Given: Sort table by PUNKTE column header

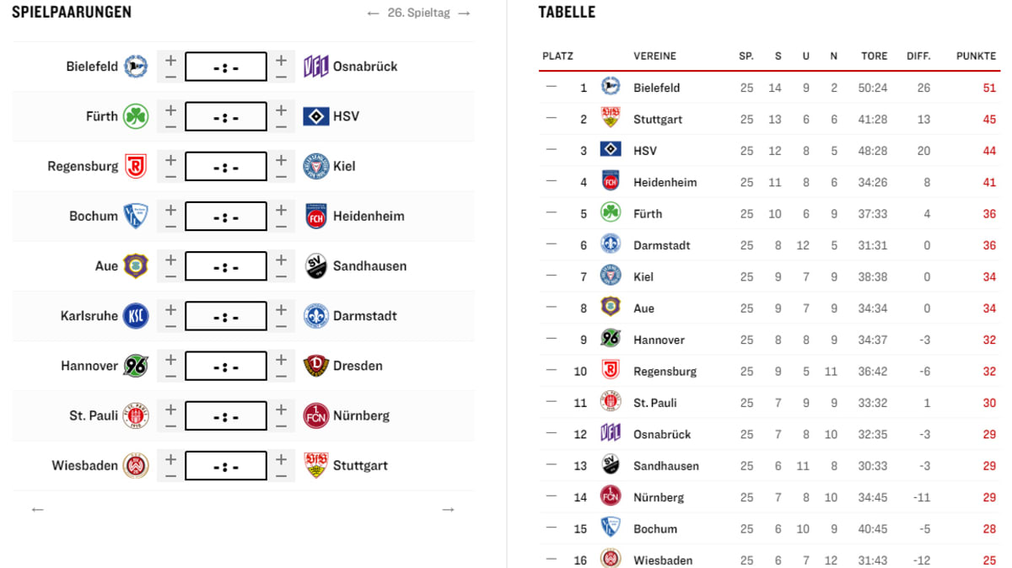Looking at the screenshot, I should click(976, 56).
